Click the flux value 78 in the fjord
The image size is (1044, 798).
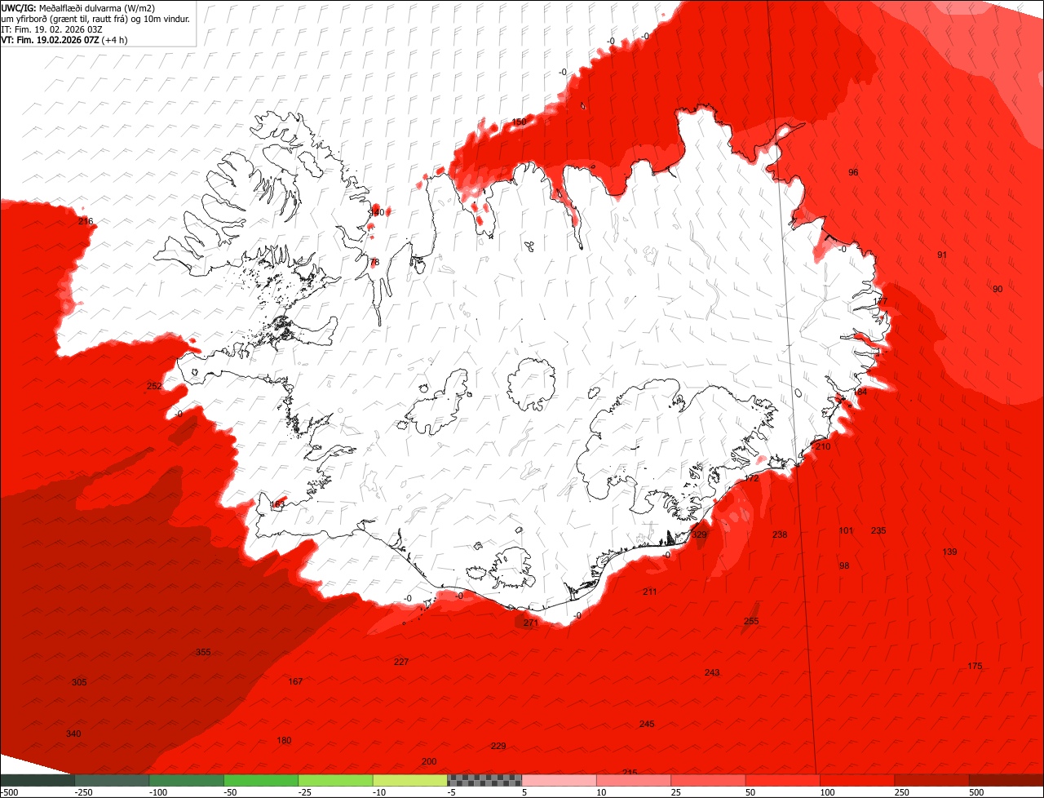(x=374, y=262)
